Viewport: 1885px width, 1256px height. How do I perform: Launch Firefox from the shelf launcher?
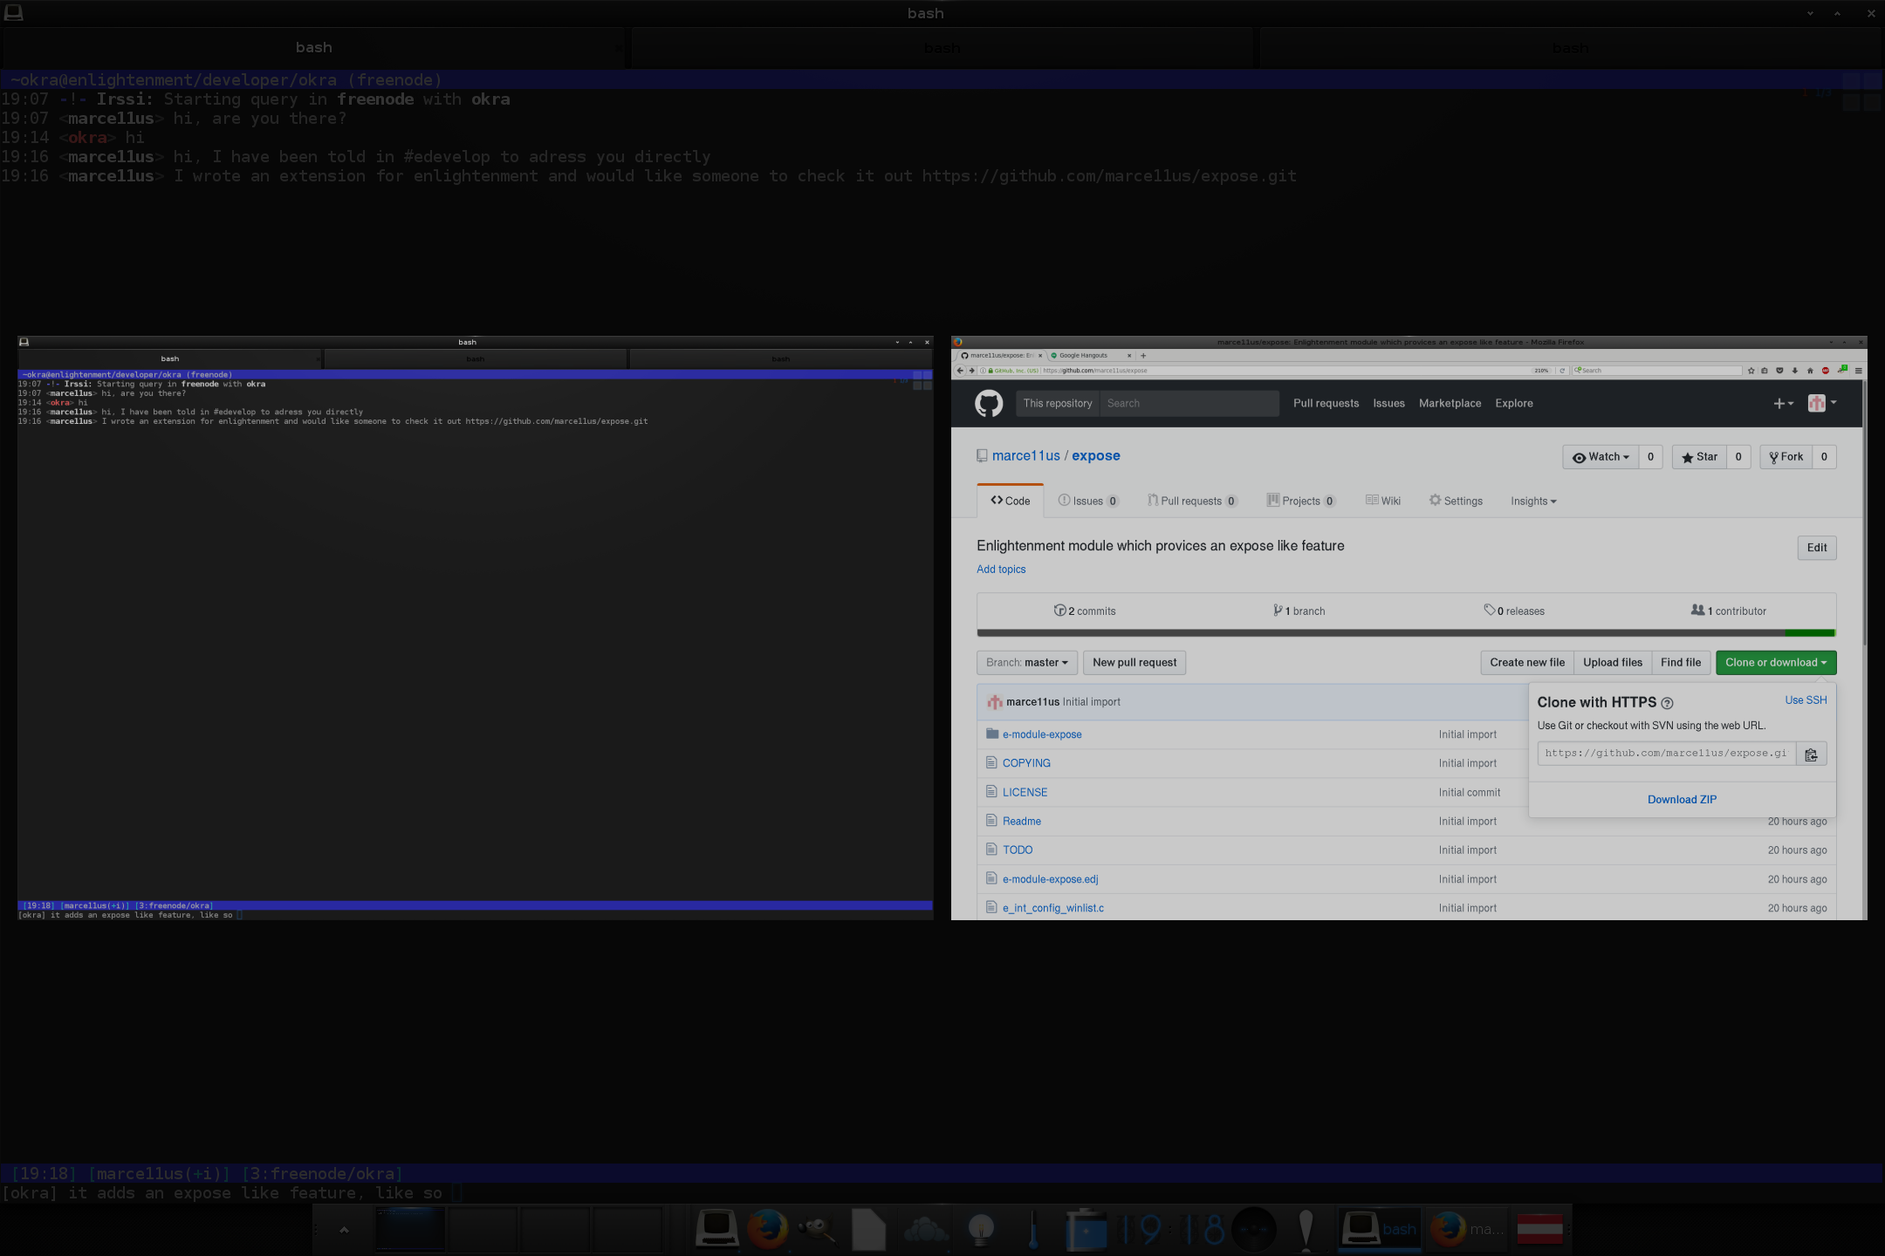pos(768,1230)
